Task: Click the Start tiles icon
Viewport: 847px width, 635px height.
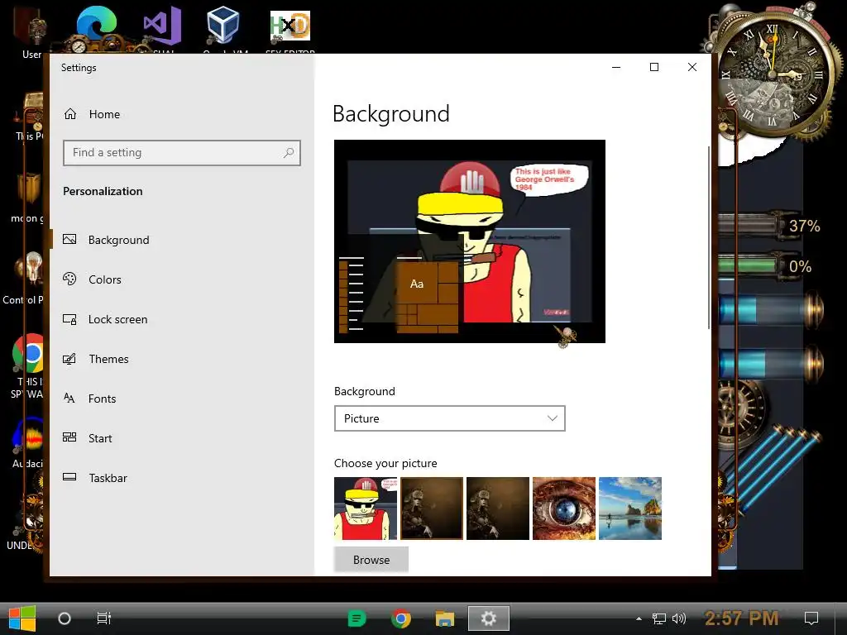Action: point(69,437)
